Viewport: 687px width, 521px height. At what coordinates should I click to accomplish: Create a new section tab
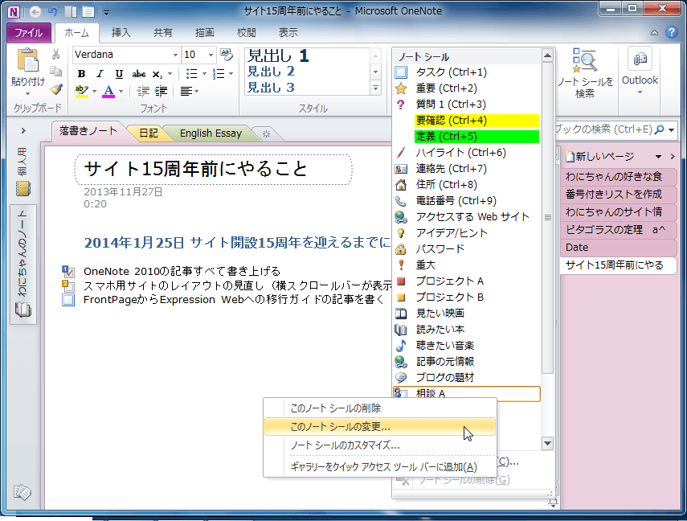pos(267,133)
